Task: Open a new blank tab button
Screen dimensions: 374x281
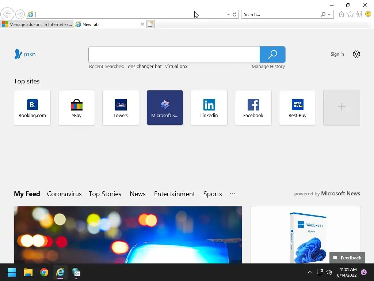Action: point(150,24)
